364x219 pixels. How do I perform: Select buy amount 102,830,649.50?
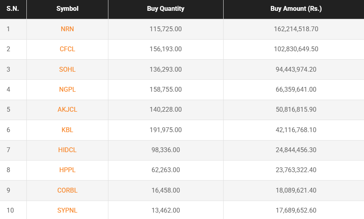click(296, 49)
